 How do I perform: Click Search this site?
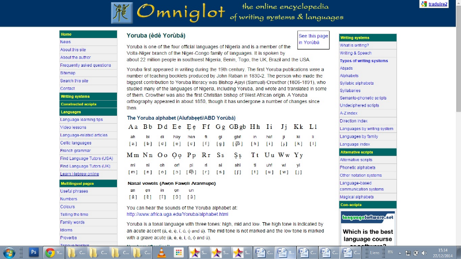[x=74, y=81]
